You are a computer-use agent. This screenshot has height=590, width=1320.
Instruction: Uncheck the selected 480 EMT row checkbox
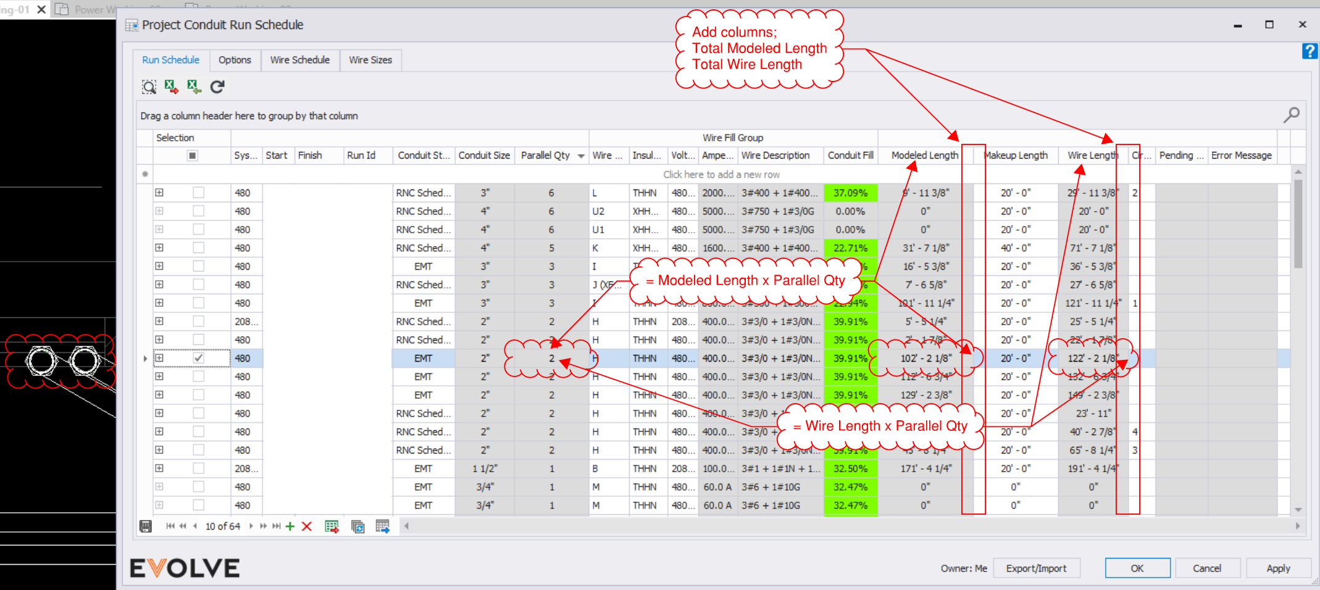(198, 358)
